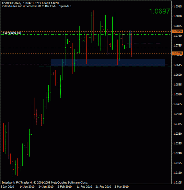Select the 1.0465 price scale label
184x190 pixels.
coord(177,104)
